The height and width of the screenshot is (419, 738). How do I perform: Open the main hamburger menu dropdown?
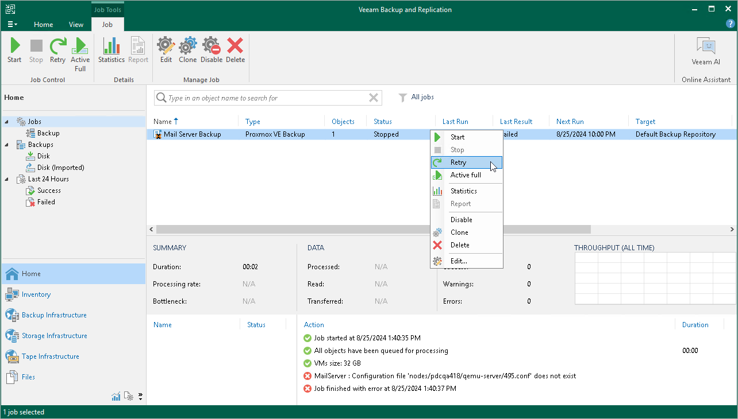tap(12, 25)
